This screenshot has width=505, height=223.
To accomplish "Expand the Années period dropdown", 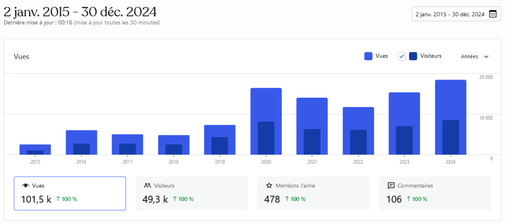I will [x=474, y=56].
